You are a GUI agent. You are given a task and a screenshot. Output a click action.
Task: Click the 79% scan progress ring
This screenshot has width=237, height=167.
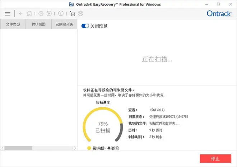[103, 125]
